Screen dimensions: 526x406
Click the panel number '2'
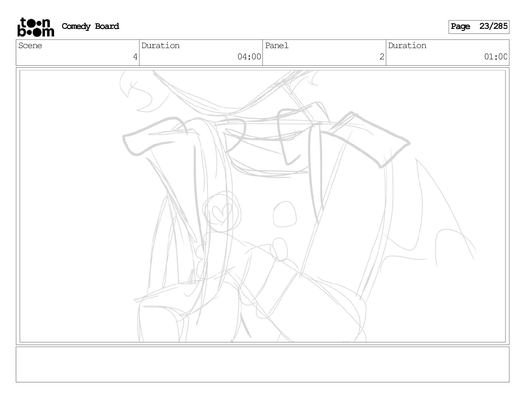pos(382,57)
